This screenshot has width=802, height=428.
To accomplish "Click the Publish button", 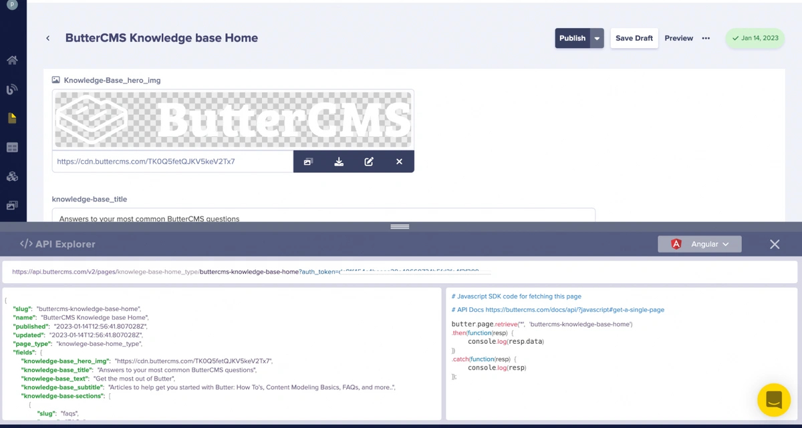I will [x=572, y=39].
